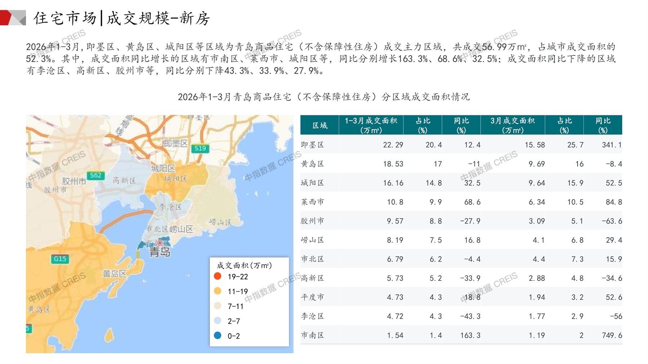Click the chart title above the table

click(323, 97)
